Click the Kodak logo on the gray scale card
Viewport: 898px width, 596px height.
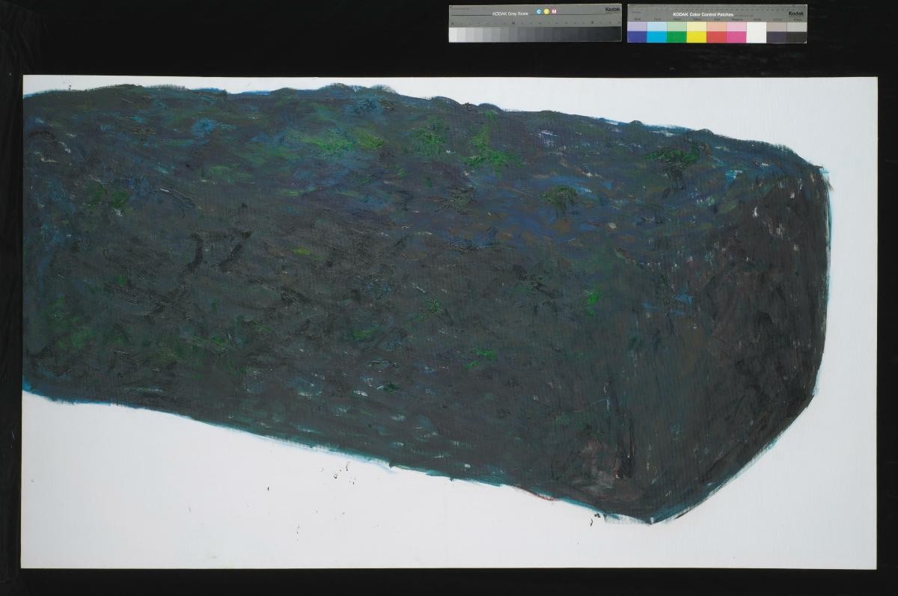pos(612,10)
